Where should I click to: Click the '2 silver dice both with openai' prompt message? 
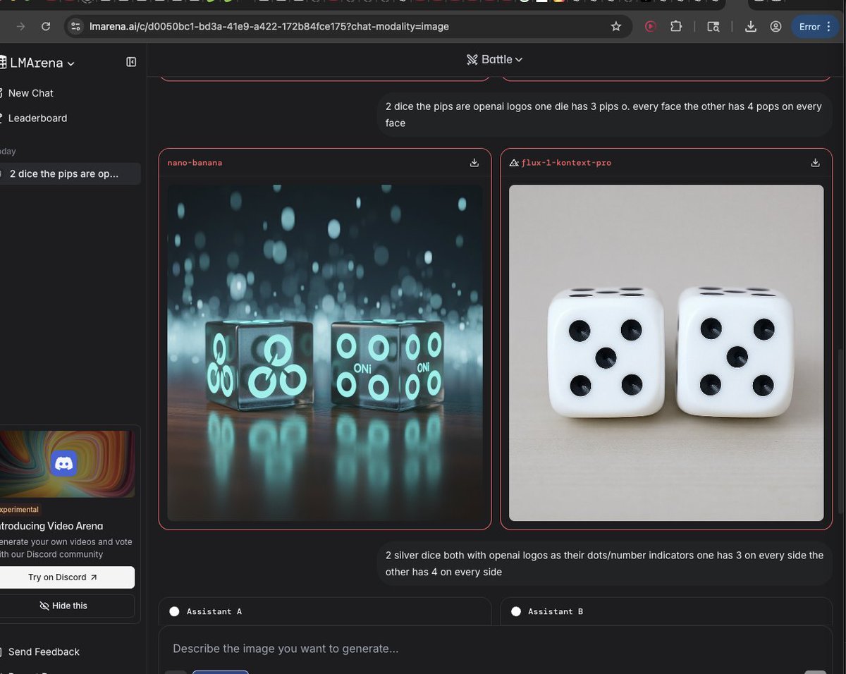click(604, 563)
